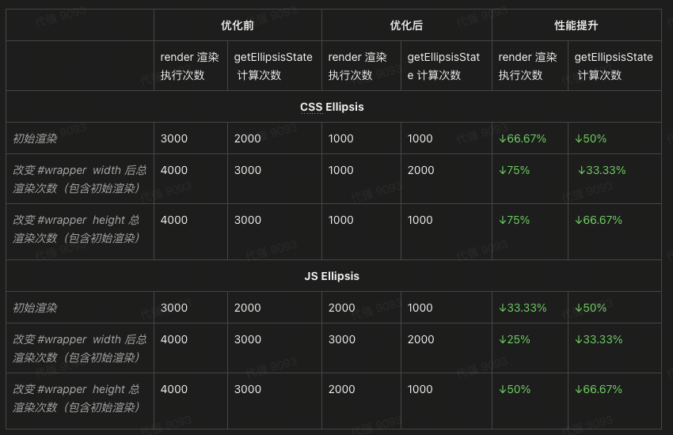This screenshot has height=435, width=673.
Task: Click the 优化前 column header
Action: click(x=238, y=25)
